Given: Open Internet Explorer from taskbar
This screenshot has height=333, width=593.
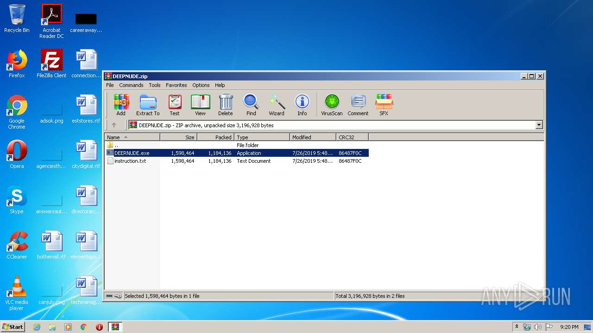Looking at the screenshot, I should click(x=37, y=327).
